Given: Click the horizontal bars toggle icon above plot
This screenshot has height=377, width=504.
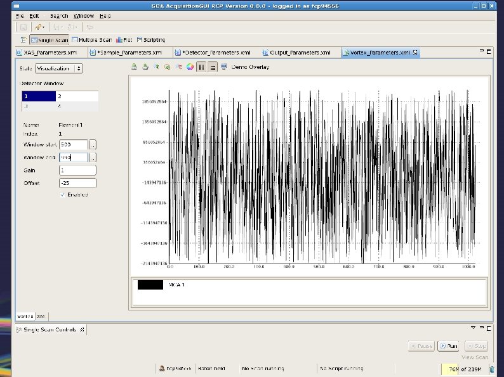Looking at the screenshot, I should [x=213, y=67].
